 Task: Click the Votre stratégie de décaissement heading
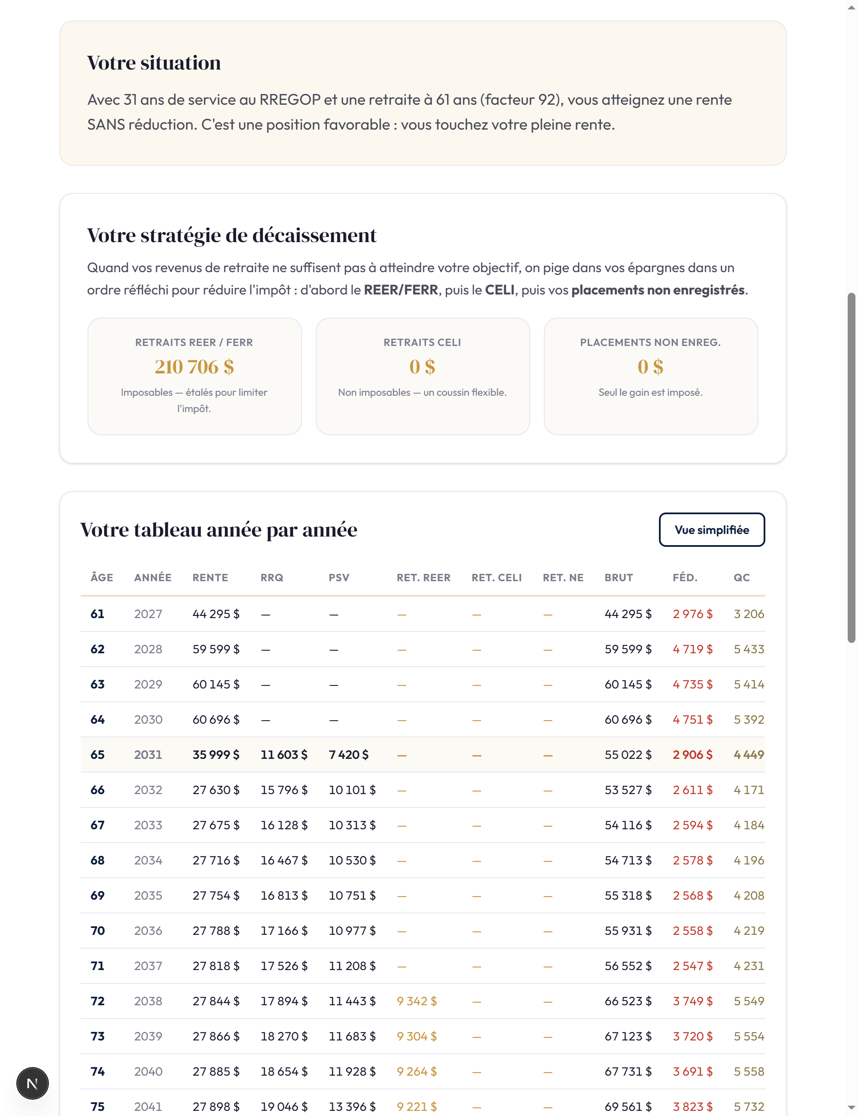[x=232, y=236]
